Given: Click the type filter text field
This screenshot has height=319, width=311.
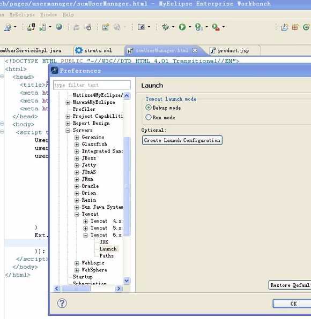Looking at the screenshot, I should tap(92, 85).
